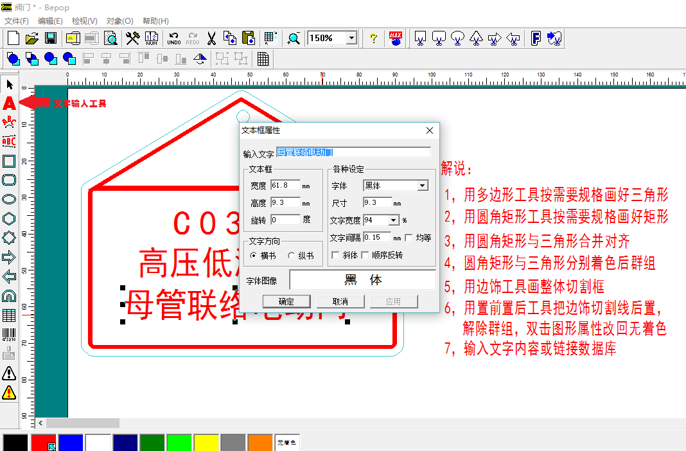Open a file with the folder icon
Image resolution: width=686 pixels, height=451 pixels.
pyautogui.click(x=32, y=39)
